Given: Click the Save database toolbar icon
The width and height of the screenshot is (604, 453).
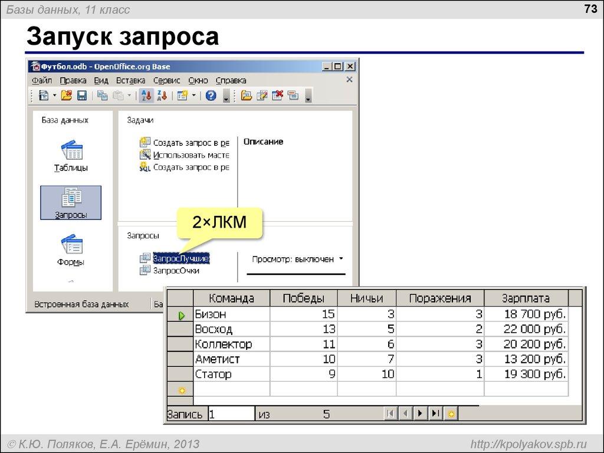Looking at the screenshot, I should (x=82, y=96).
